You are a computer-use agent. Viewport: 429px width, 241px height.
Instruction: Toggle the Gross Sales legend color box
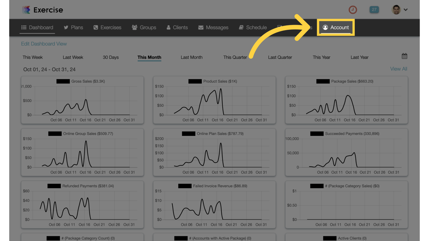[63, 81]
